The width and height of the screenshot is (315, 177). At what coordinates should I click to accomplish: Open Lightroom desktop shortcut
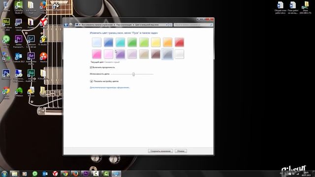pyautogui.click(x=31, y=42)
